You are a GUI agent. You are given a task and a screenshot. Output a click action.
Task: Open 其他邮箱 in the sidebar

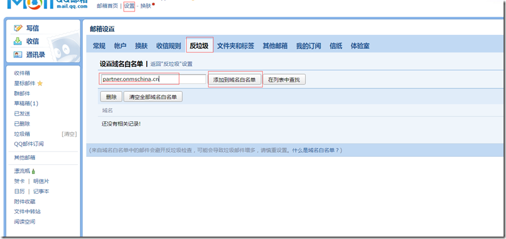tap(25, 158)
